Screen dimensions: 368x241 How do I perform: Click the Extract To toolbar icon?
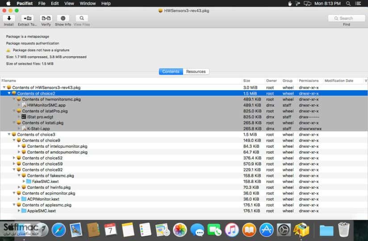click(x=27, y=18)
